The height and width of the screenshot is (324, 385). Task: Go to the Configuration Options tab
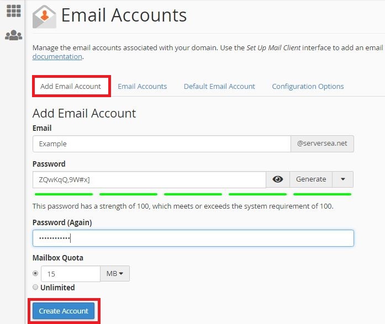pos(308,86)
